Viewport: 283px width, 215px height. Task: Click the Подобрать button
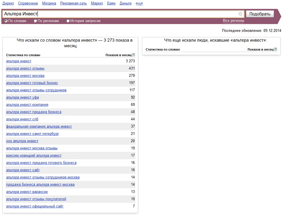point(260,14)
